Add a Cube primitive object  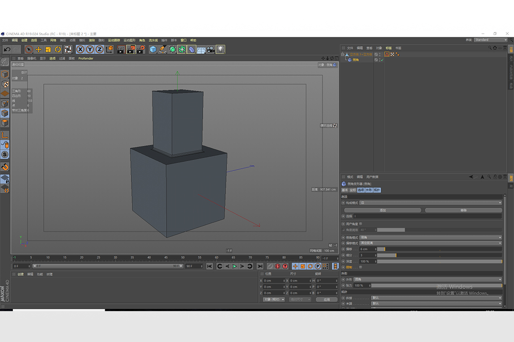pyautogui.click(x=153, y=49)
